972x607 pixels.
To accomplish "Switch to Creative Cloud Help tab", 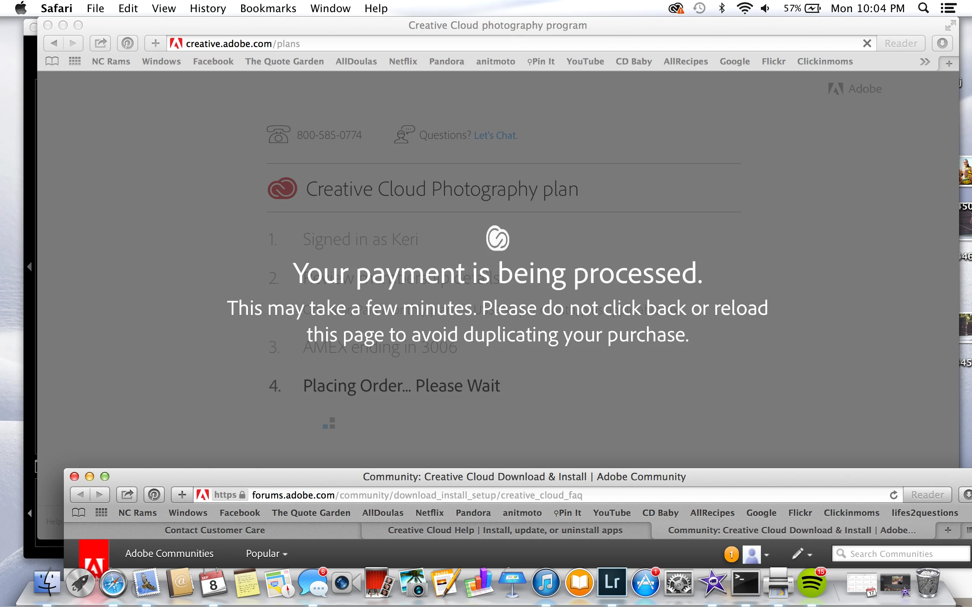I will [505, 530].
